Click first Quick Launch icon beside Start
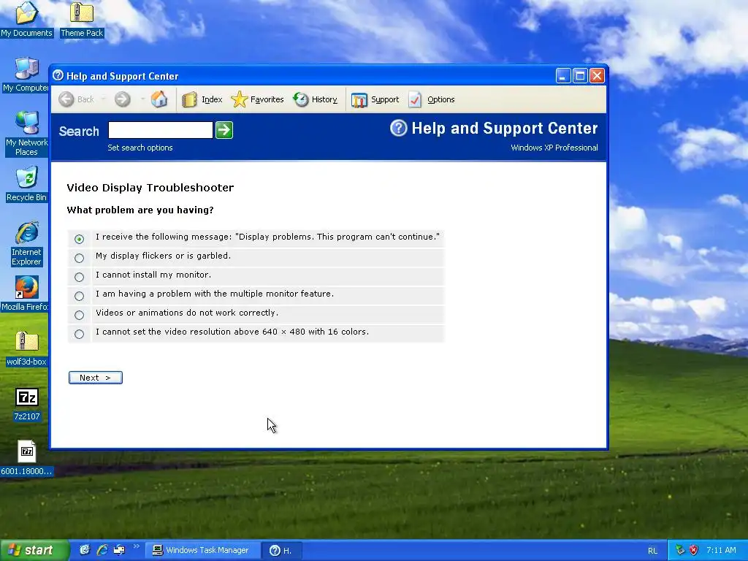The image size is (748, 561). (x=85, y=550)
